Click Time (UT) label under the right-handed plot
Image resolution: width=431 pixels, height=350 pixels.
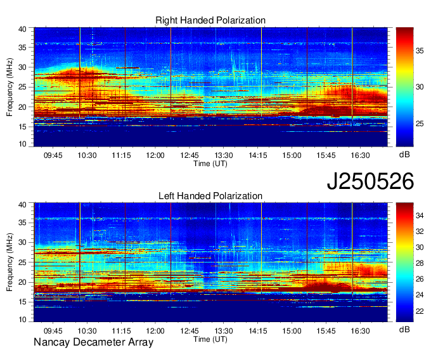tap(210, 164)
